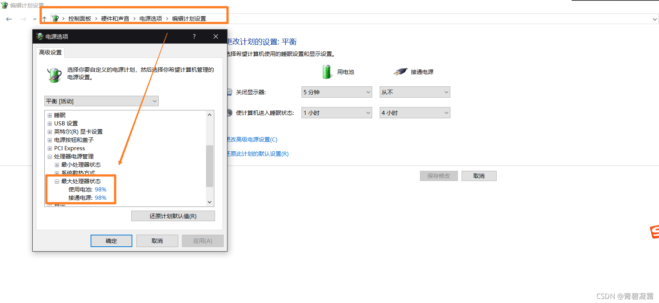This screenshot has height=303, width=659.
Task: Open 关闭显示器 battery dropdown showing 5 分钟
Action: pyautogui.click(x=337, y=92)
